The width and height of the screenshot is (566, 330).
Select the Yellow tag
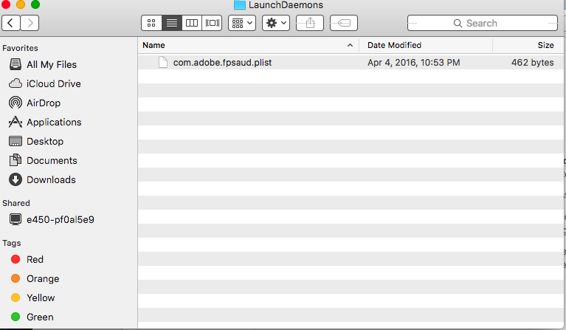41,298
